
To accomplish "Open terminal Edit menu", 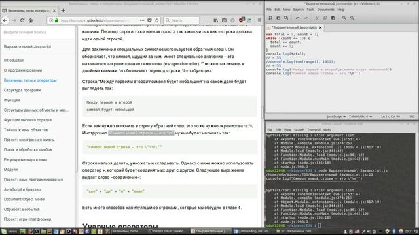I will pos(278,130).
